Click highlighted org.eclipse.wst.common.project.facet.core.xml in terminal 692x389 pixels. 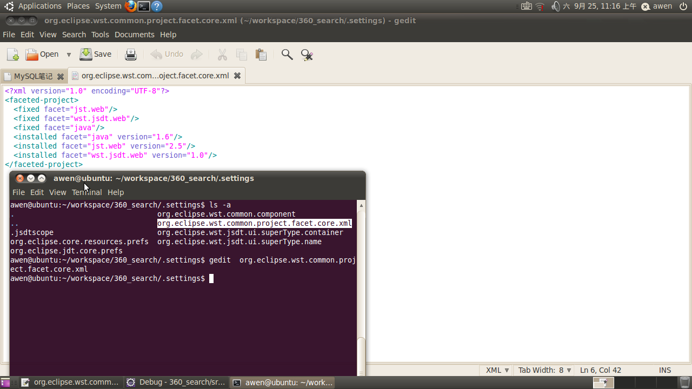255,223
